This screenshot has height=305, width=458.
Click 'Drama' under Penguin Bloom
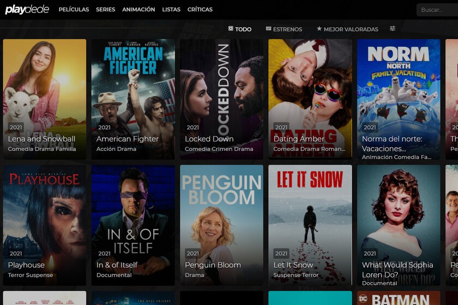click(194, 275)
